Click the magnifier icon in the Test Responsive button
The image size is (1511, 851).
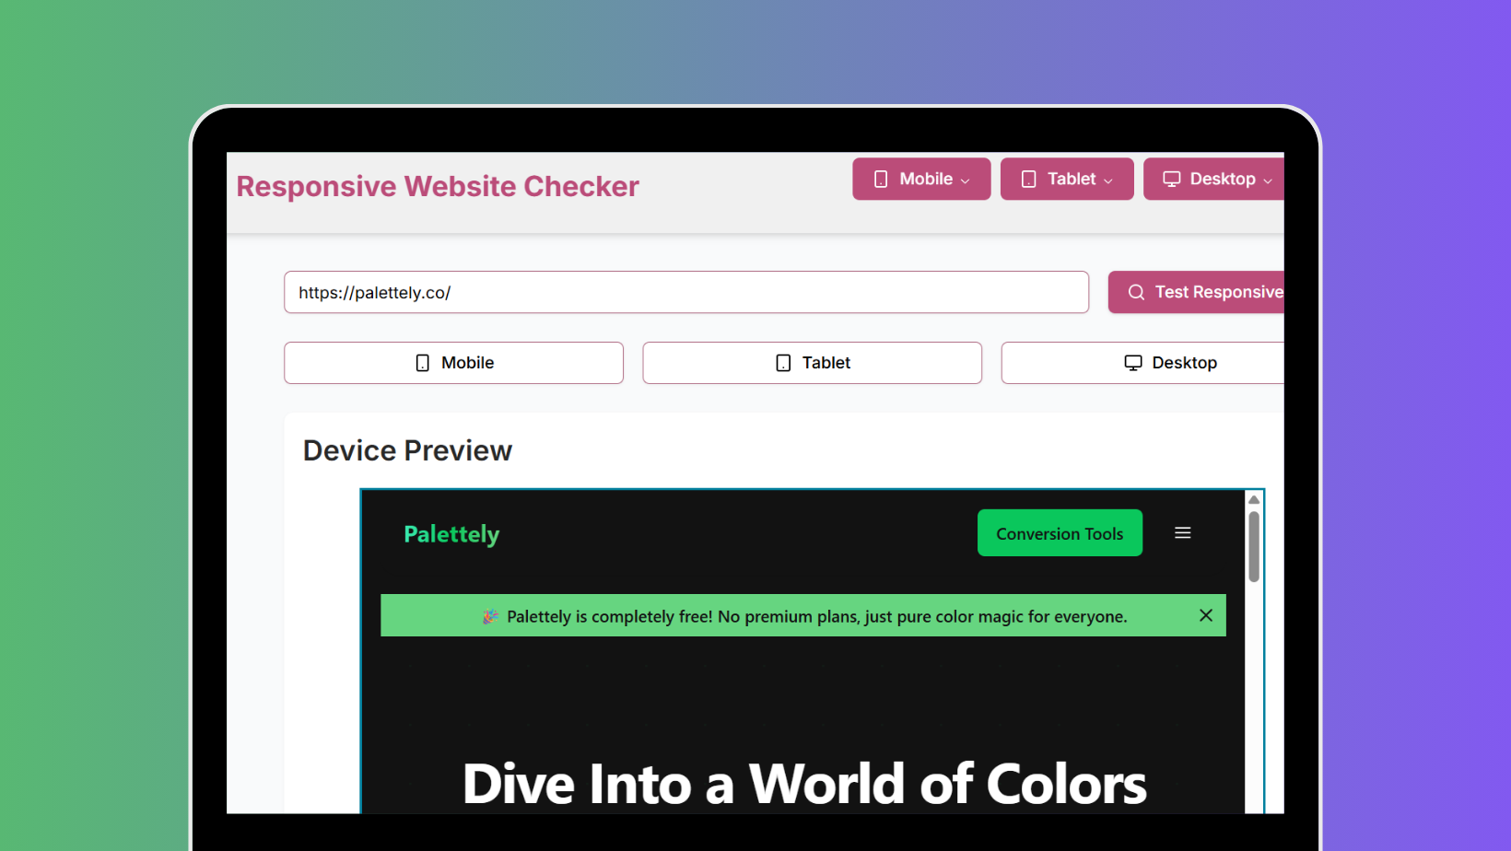(x=1135, y=292)
